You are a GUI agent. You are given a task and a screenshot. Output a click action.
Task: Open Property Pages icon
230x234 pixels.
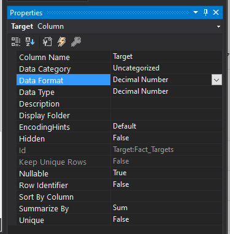coord(47,42)
